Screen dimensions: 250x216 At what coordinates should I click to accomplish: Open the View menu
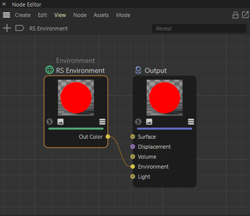tap(60, 15)
